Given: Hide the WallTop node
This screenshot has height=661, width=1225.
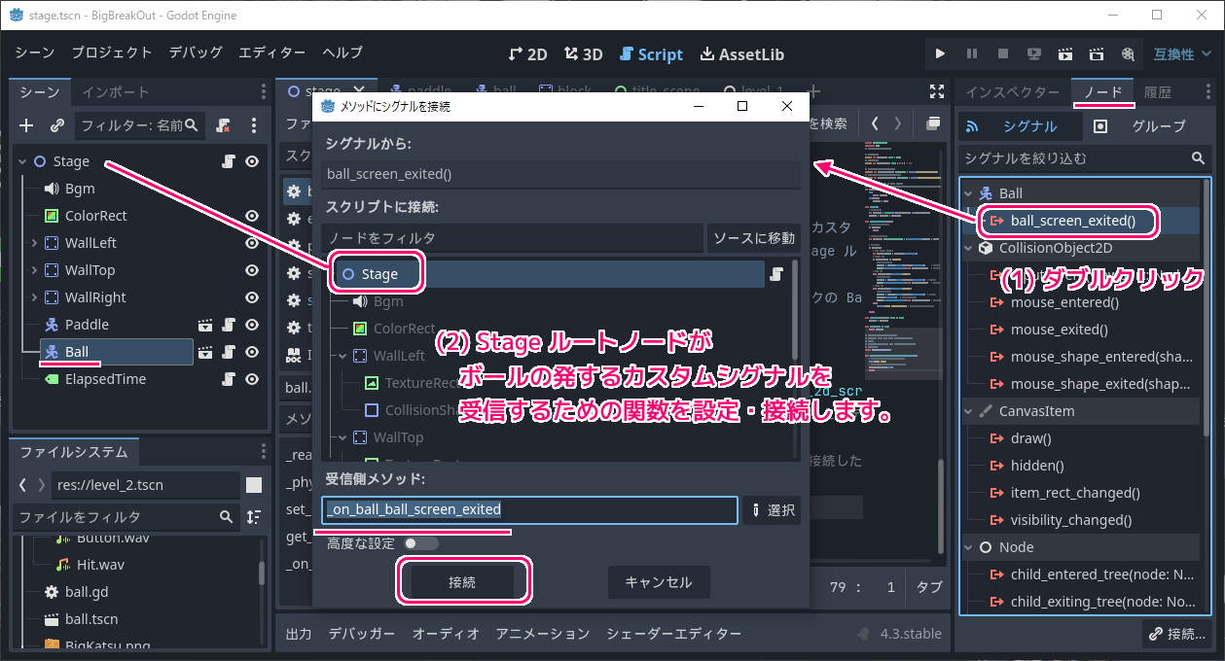Looking at the screenshot, I should 252,270.
